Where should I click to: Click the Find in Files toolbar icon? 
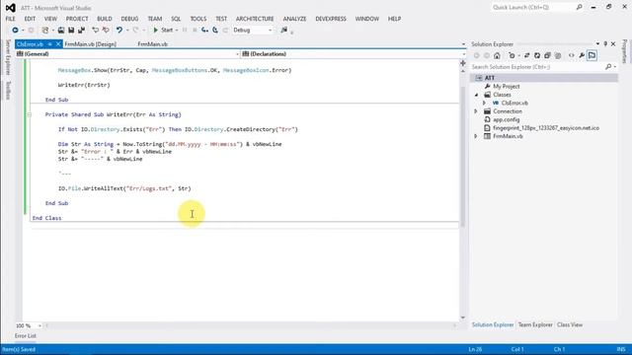[284, 31]
